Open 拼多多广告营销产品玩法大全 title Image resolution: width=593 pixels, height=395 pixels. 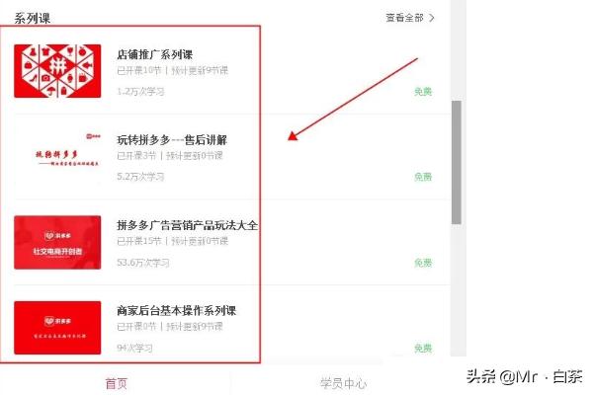pos(187,225)
